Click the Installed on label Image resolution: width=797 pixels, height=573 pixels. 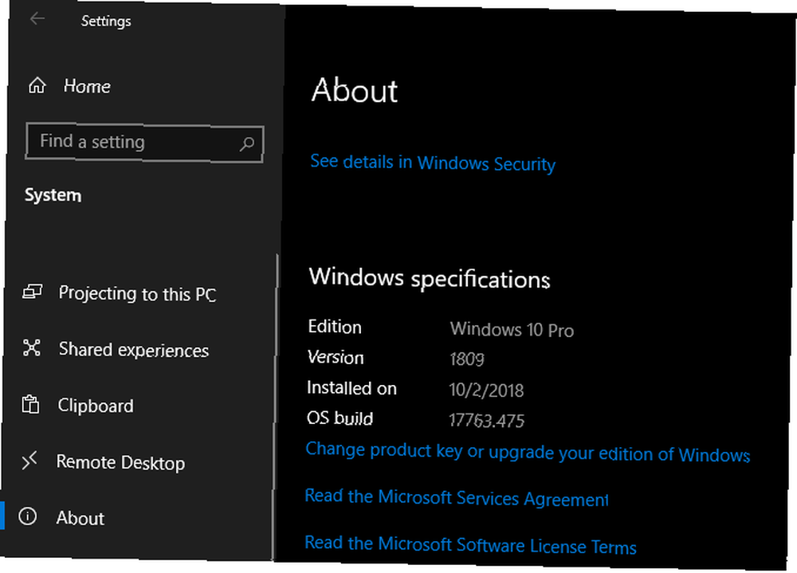click(351, 388)
